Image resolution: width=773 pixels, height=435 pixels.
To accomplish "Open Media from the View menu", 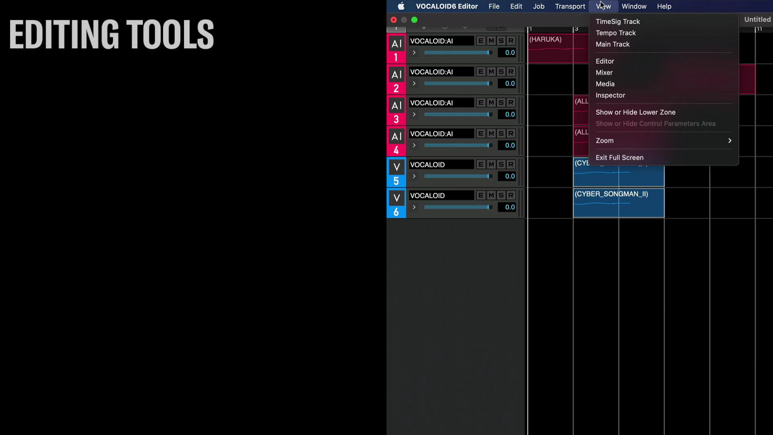I will [x=663, y=84].
